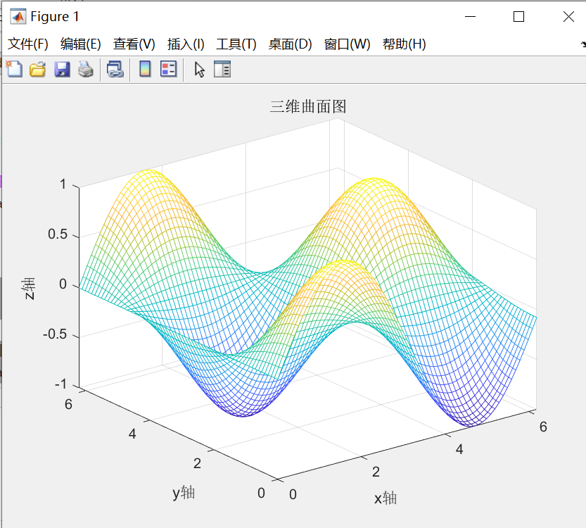Create a new figure
Screen dimensions: 586x528
[x=14, y=69]
